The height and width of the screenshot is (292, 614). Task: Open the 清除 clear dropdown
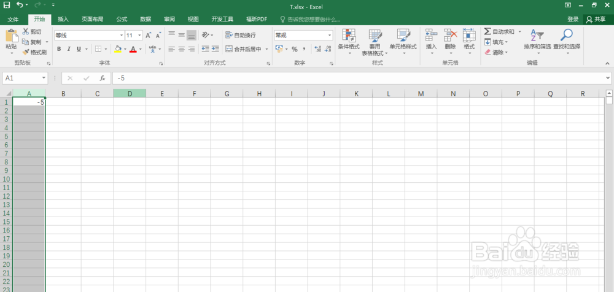click(x=496, y=52)
